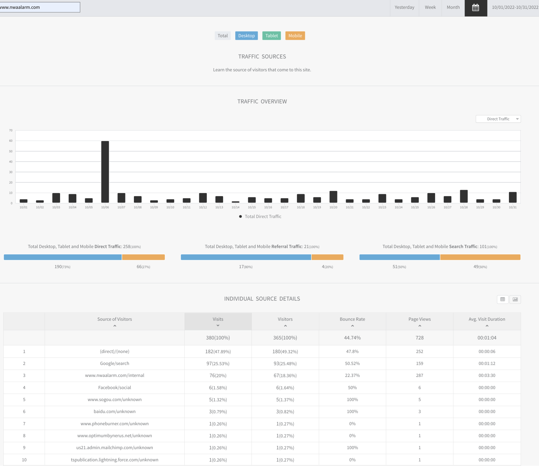Switch to table view icon
Screen dimensions: 539x469
pyautogui.click(x=503, y=299)
